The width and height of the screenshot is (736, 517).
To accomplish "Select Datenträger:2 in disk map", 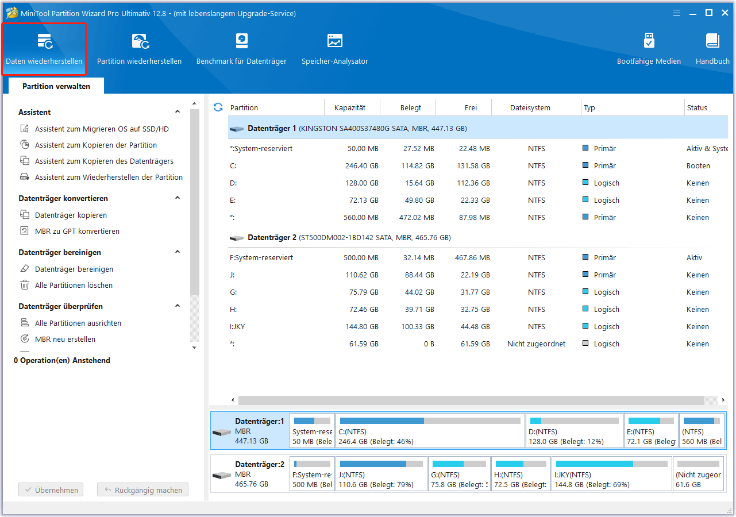I will click(249, 474).
